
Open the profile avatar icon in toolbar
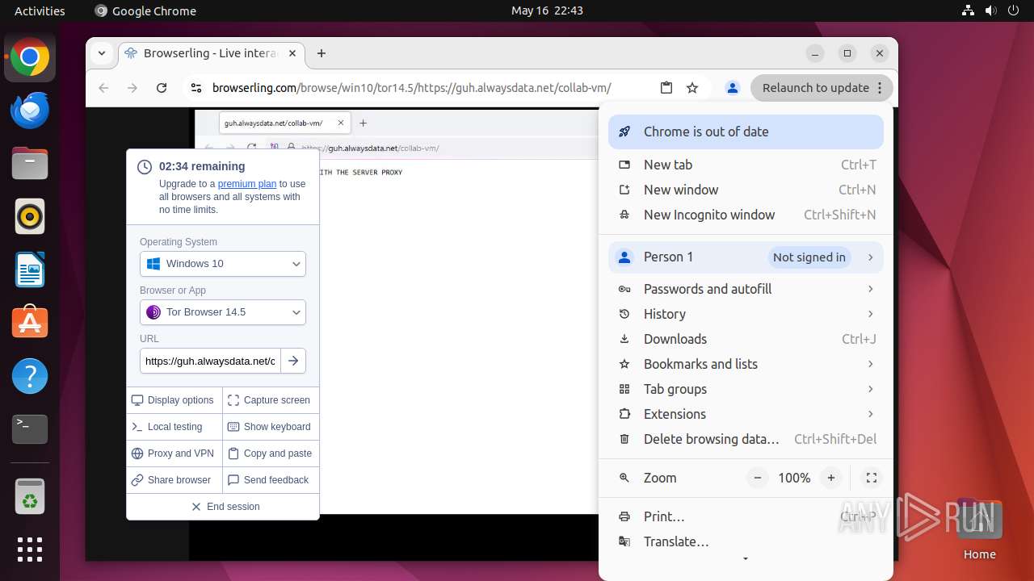click(733, 88)
